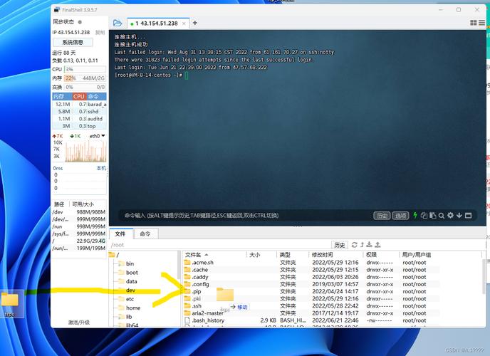Click the 系统信息 button
Image resolution: width=490 pixels, height=356 pixels.
(x=73, y=42)
